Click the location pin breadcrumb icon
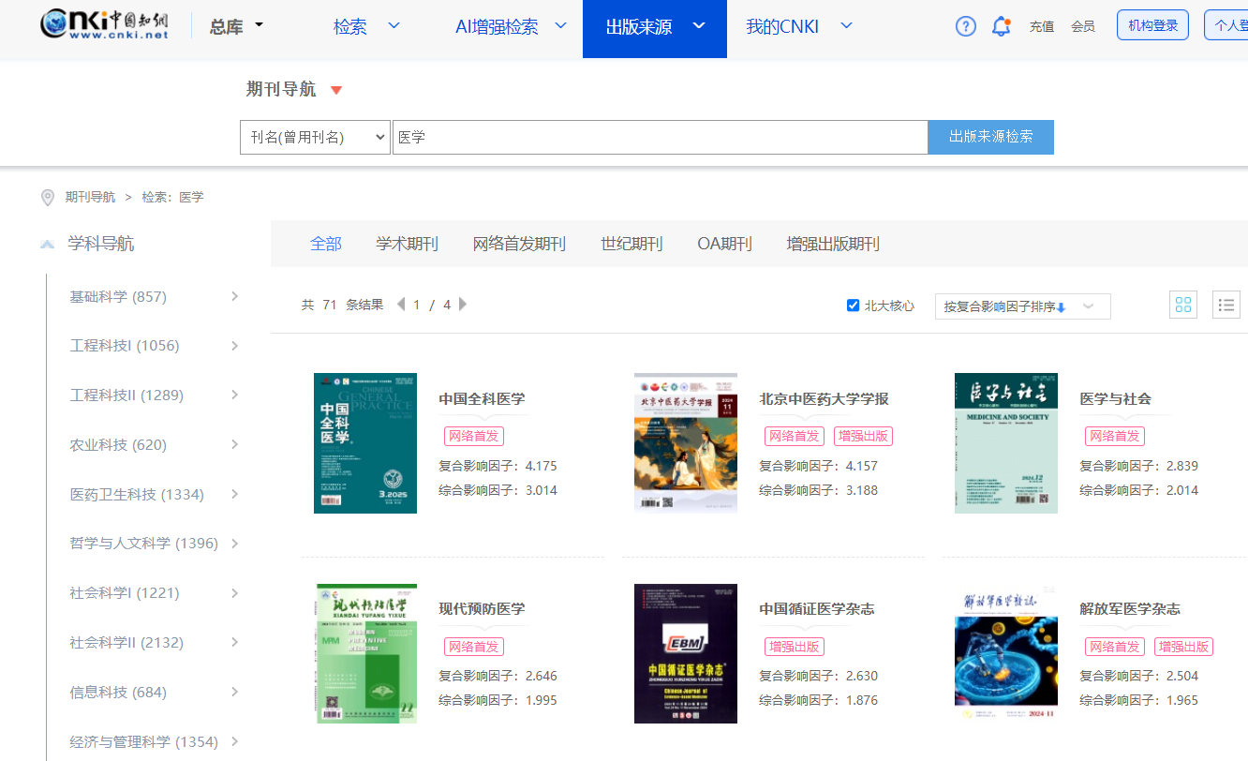The image size is (1248, 761). (x=47, y=197)
